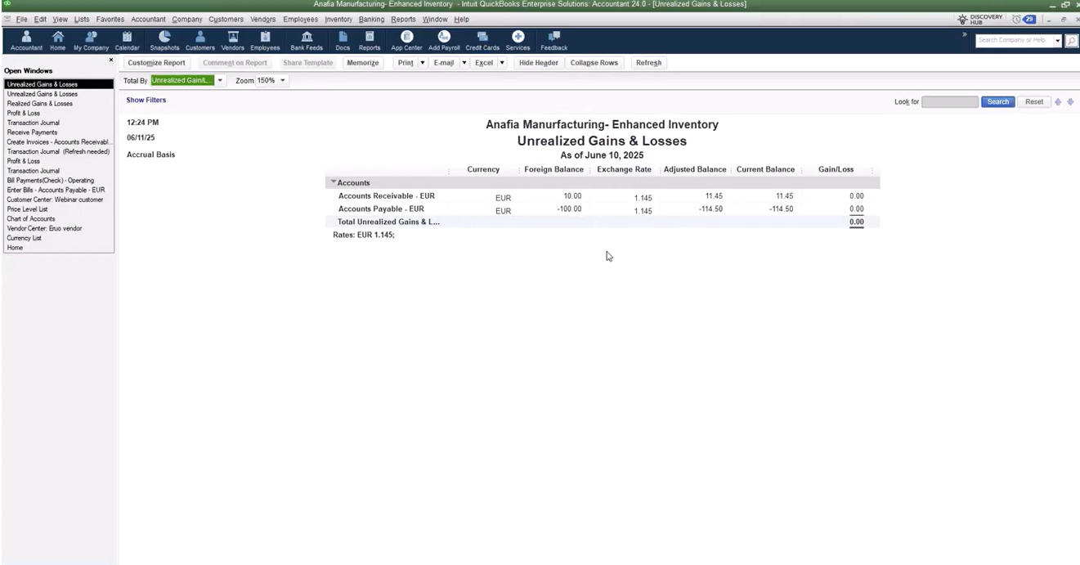Click the Customize Report button
Image resolution: width=1080 pixels, height=565 pixels.
(x=156, y=63)
